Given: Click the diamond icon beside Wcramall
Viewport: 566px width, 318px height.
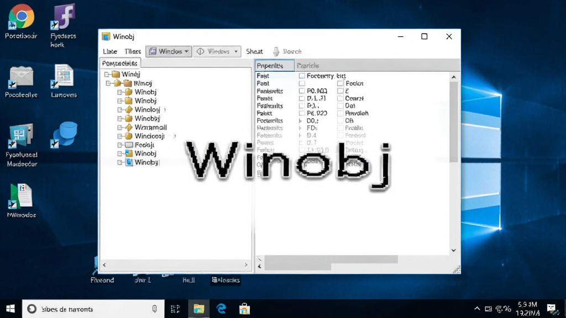Looking at the screenshot, I should pyautogui.click(x=128, y=128).
